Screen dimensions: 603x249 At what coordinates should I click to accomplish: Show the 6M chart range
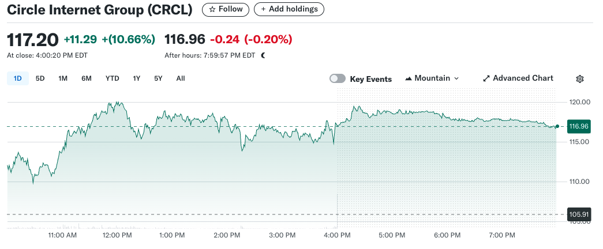tap(86, 78)
